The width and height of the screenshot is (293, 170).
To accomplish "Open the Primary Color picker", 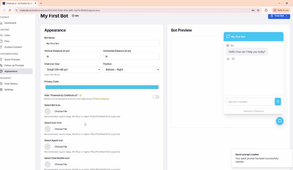I will [102, 87].
